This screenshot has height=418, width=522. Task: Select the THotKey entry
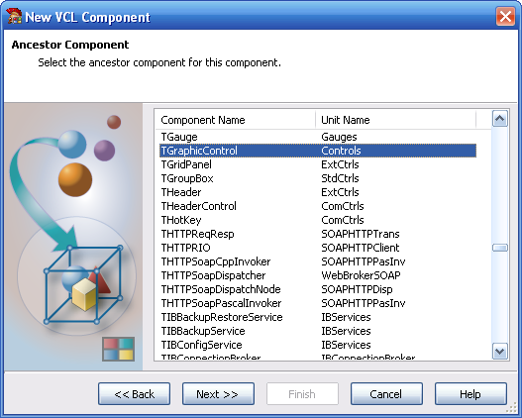(318, 220)
